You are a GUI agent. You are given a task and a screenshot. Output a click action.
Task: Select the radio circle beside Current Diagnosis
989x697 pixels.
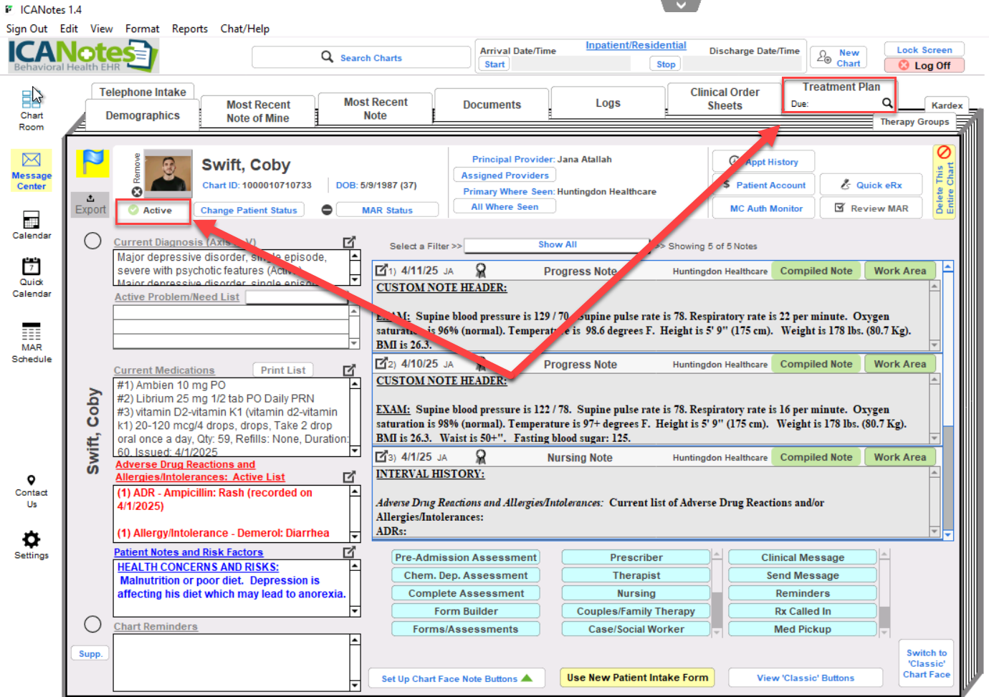(92, 241)
